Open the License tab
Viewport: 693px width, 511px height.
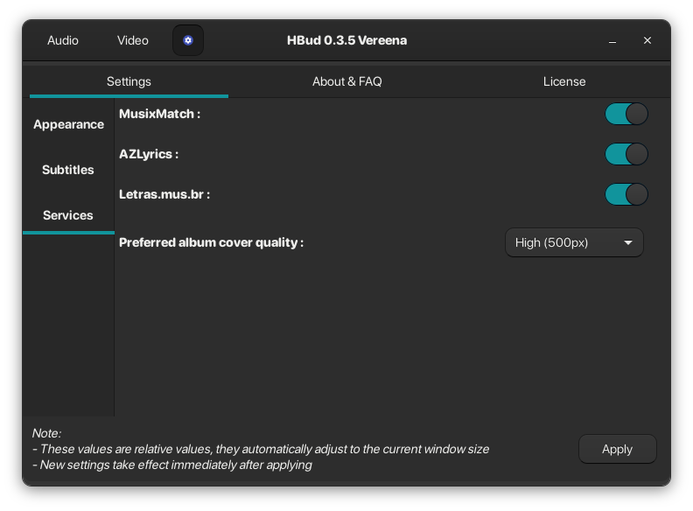coord(564,81)
